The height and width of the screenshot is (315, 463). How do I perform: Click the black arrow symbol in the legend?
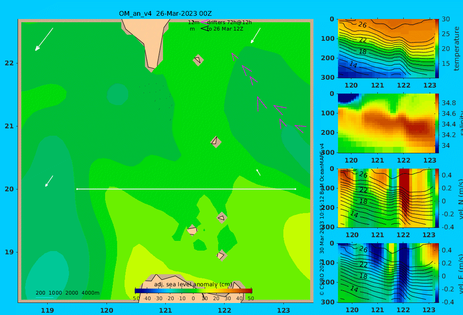(x=204, y=29)
